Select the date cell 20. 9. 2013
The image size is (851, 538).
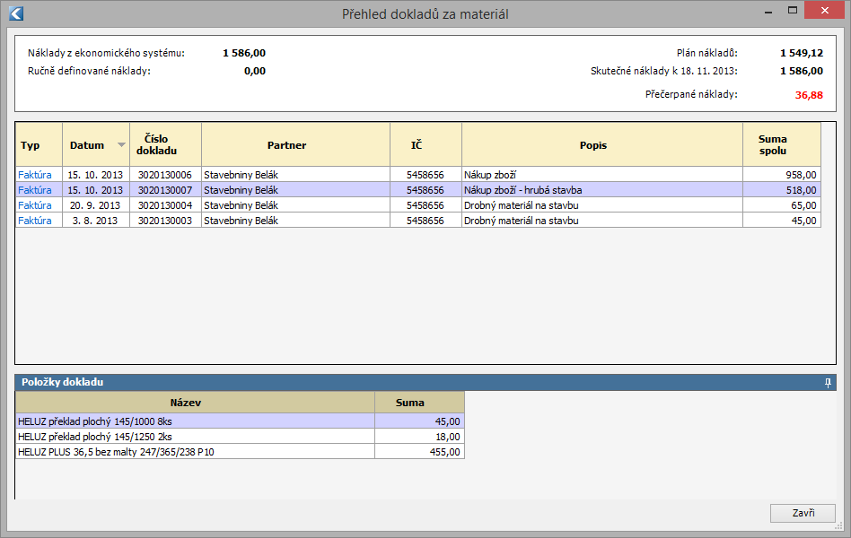(96, 205)
